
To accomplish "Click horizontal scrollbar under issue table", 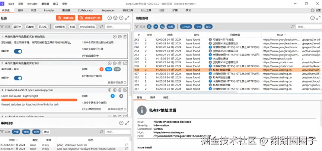I will pos(185,92).
